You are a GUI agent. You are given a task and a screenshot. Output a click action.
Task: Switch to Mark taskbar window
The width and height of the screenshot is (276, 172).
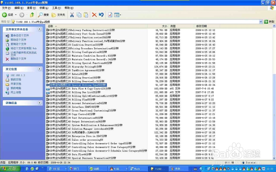click(x=138, y=169)
